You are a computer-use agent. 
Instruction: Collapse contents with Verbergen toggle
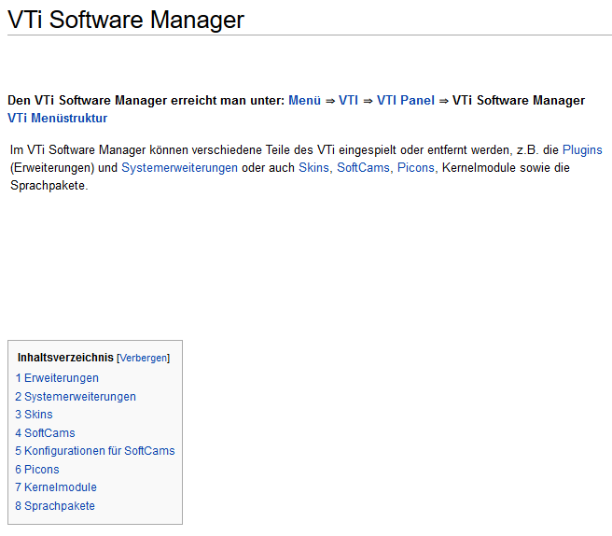click(x=144, y=359)
